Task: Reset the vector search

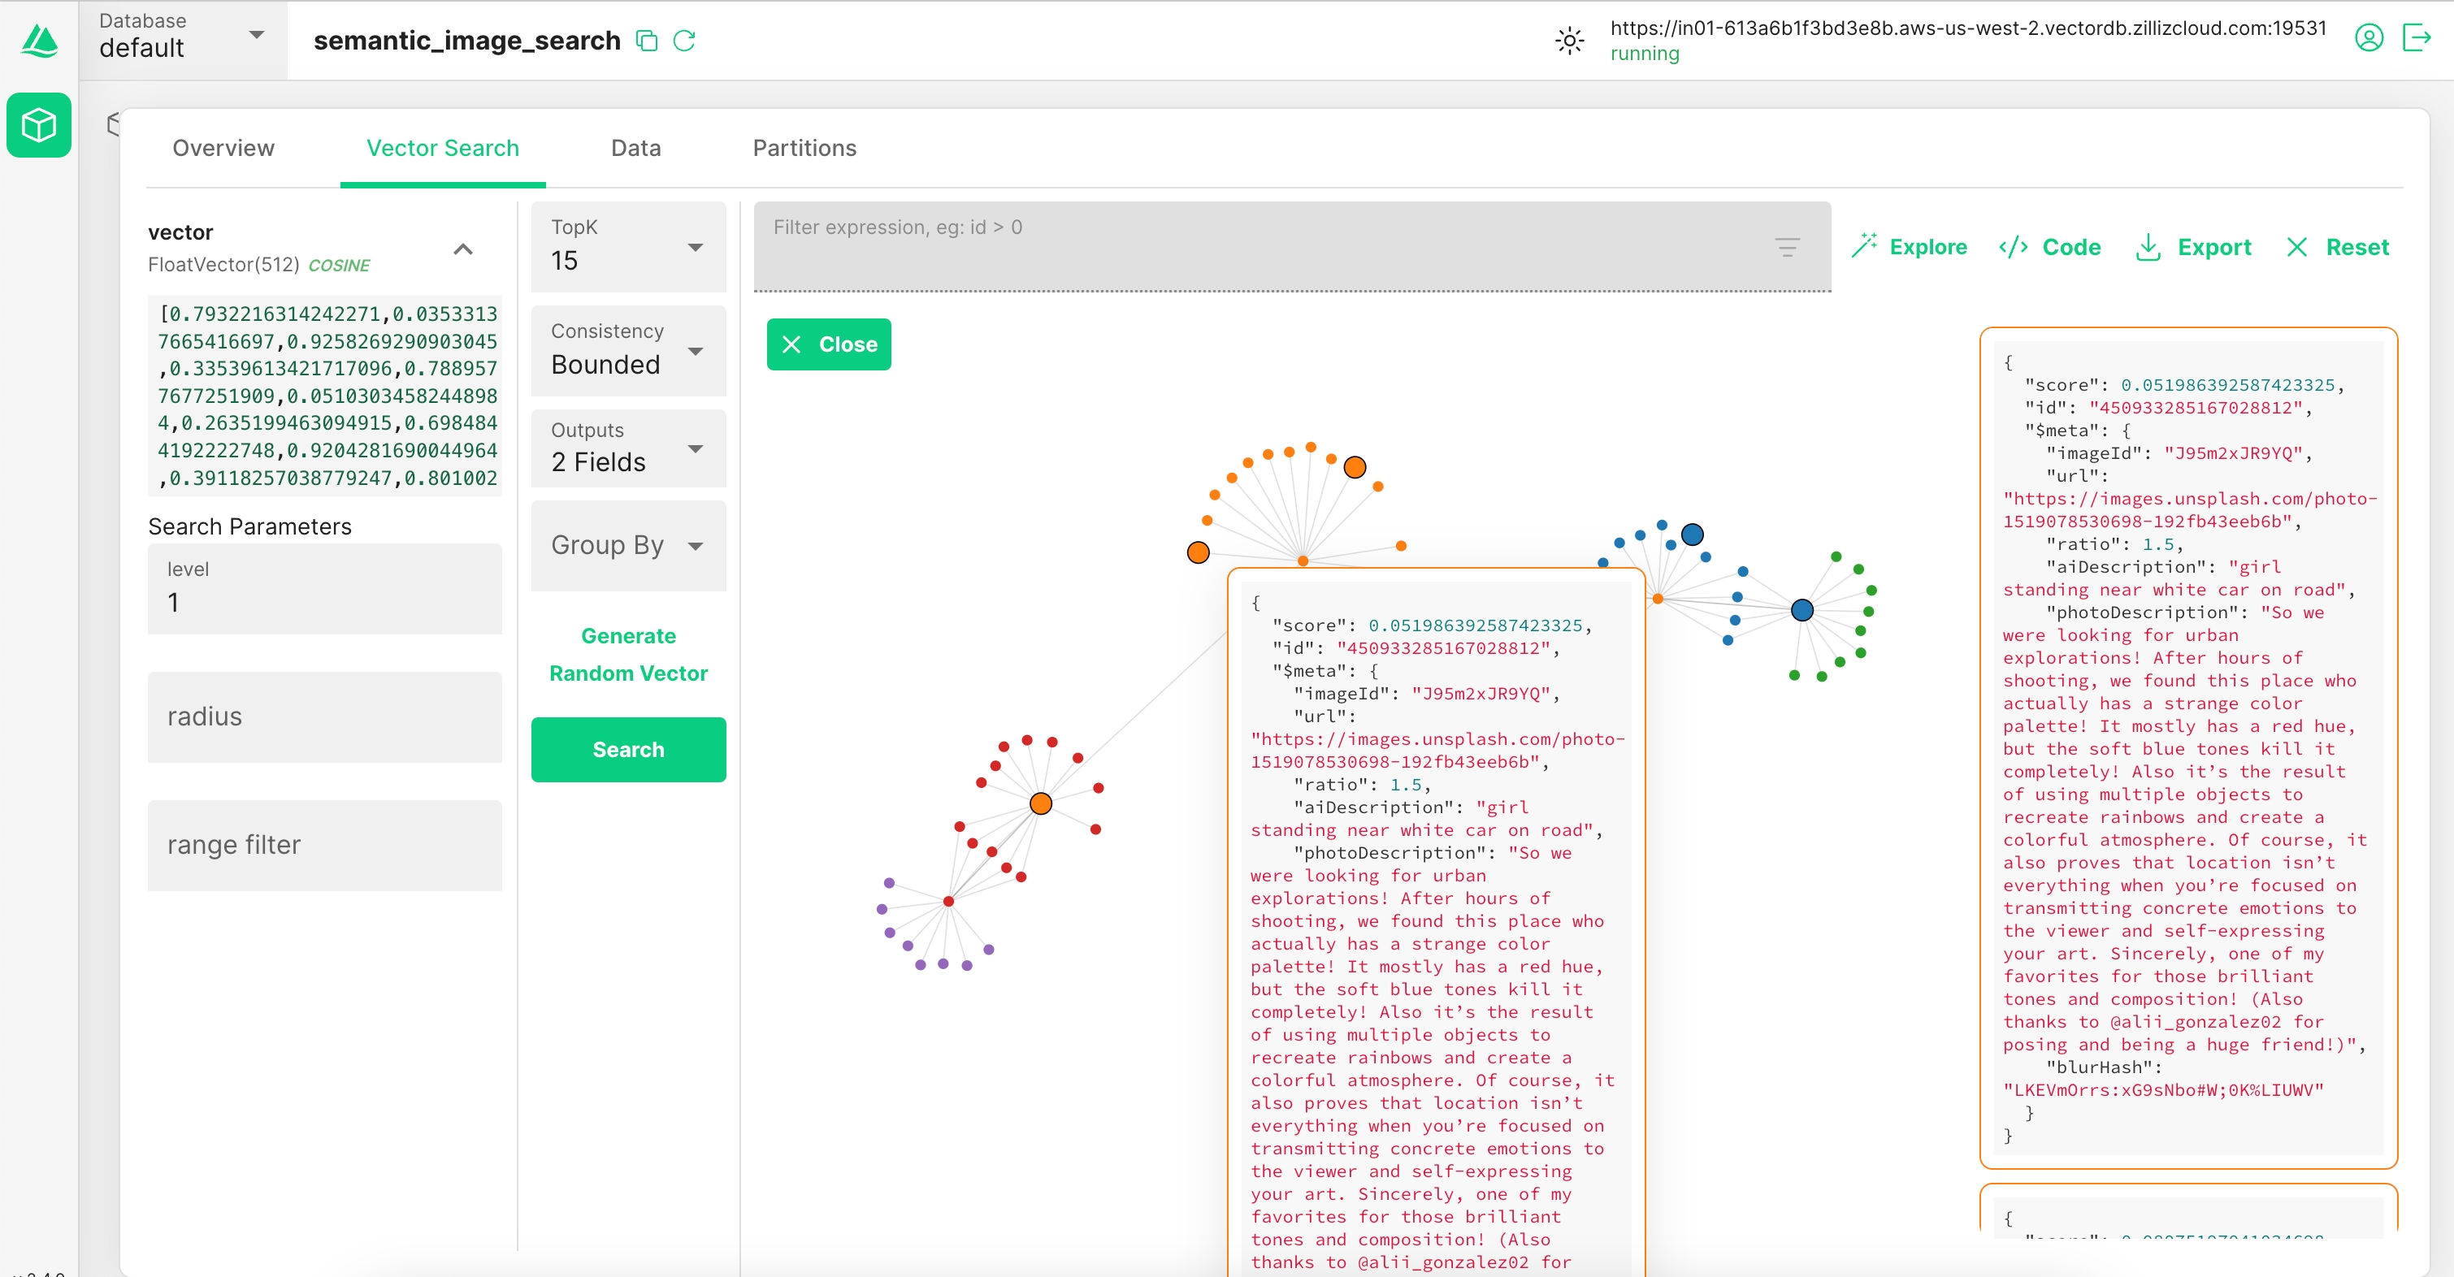Action: pos(2337,248)
